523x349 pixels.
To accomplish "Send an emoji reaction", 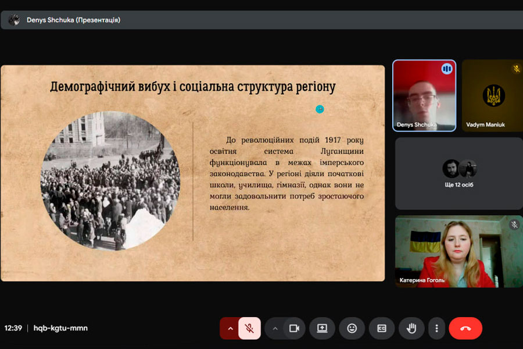I will pos(352,328).
